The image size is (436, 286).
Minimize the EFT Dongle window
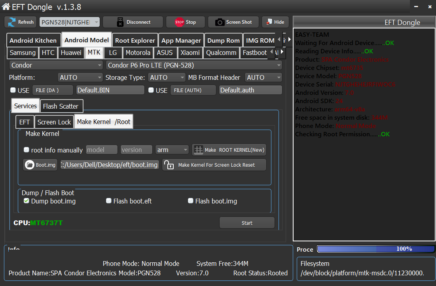tap(416, 6)
